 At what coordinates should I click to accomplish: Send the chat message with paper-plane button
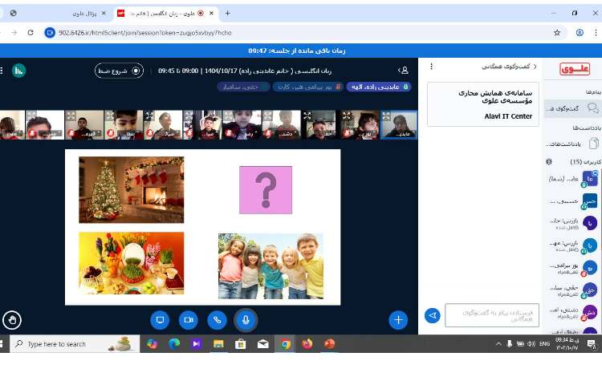[x=433, y=315]
